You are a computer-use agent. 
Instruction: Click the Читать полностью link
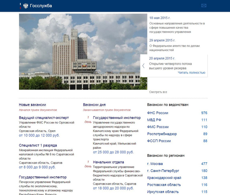pos(192,73)
